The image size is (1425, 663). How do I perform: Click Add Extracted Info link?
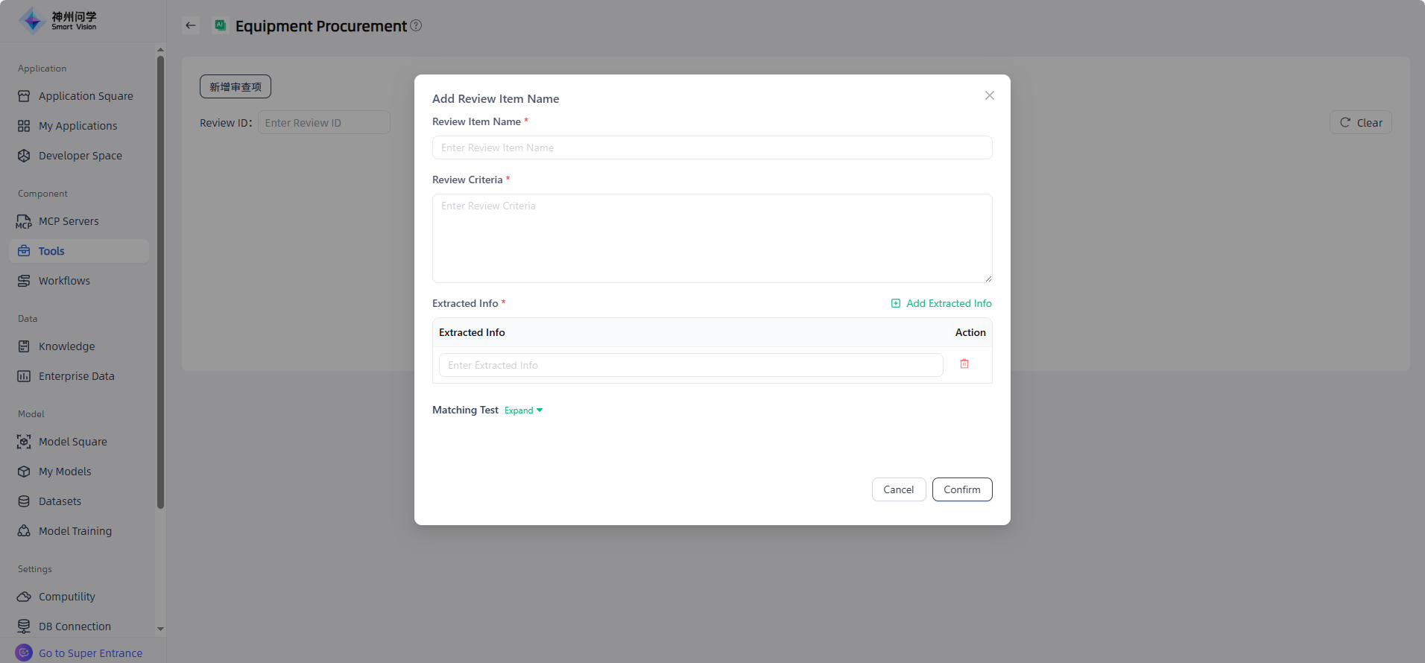point(941,303)
